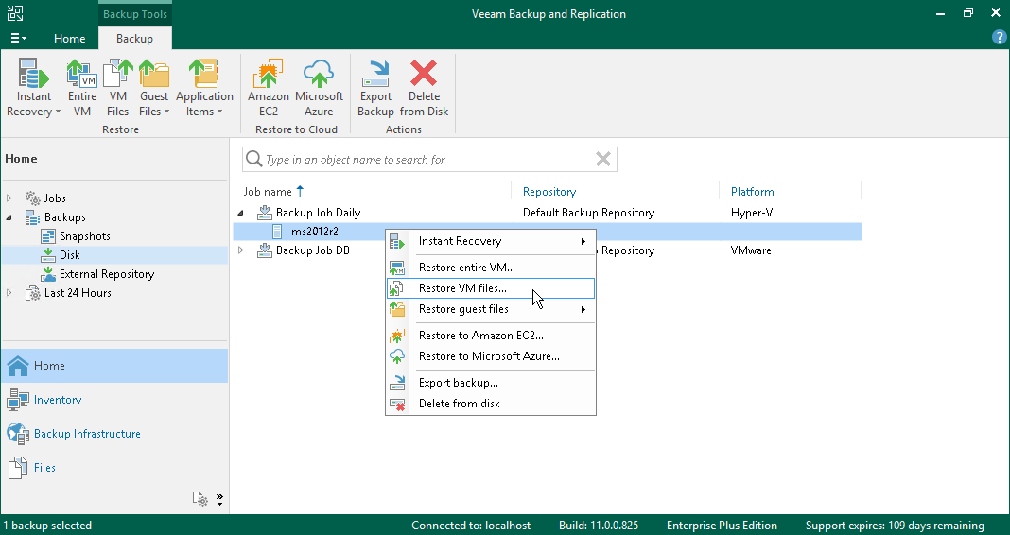Expand the Jobs tree node

9,198
